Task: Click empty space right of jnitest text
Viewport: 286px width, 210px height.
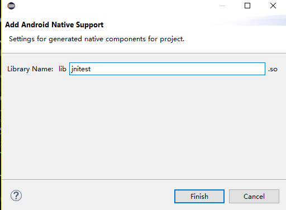Action: 177,69
